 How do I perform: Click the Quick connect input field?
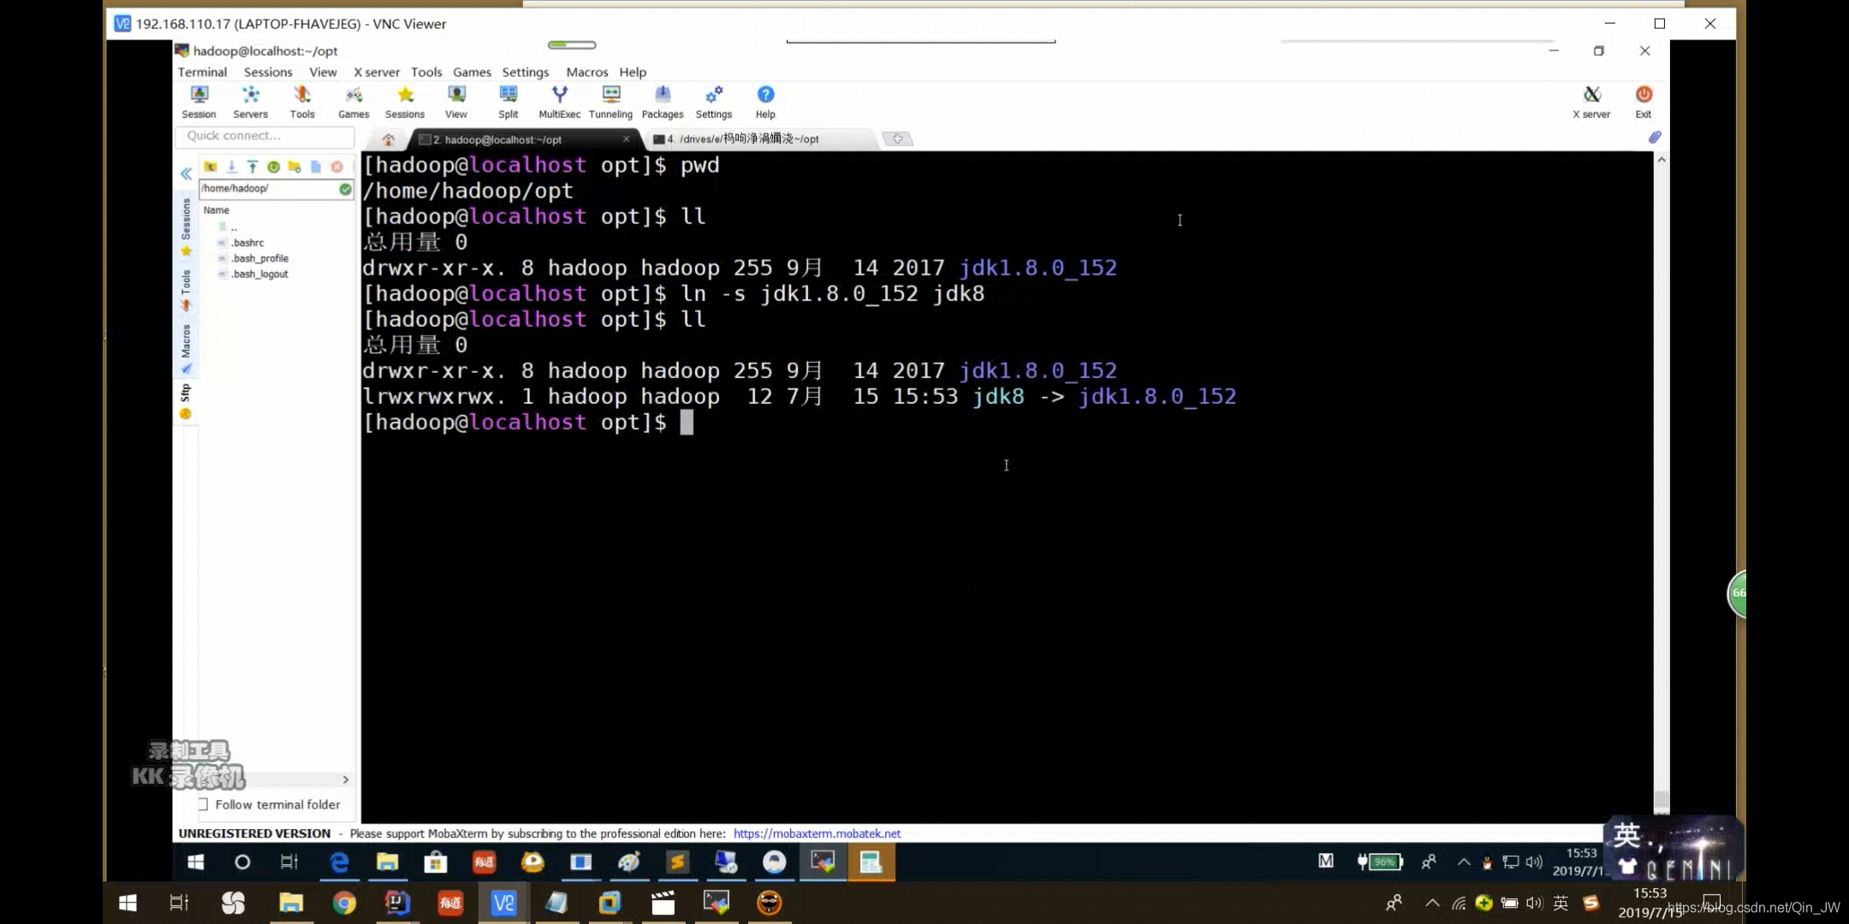(x=265, y=136)
